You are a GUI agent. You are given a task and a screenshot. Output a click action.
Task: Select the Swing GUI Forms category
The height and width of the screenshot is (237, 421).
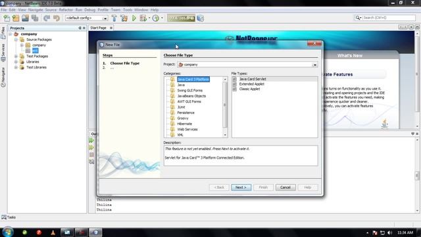click(x=189, y=91)
